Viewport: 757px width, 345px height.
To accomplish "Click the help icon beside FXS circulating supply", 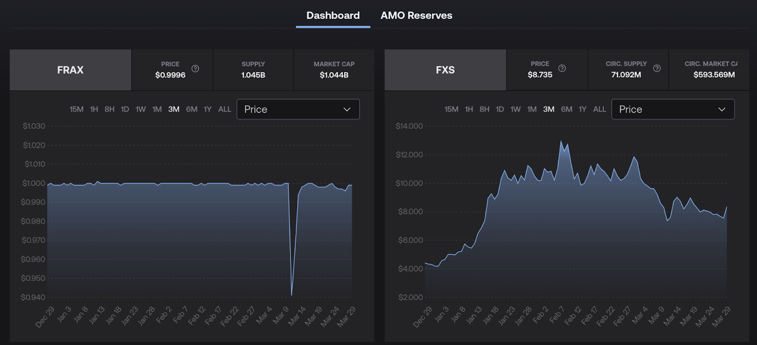I will [657, 69].
